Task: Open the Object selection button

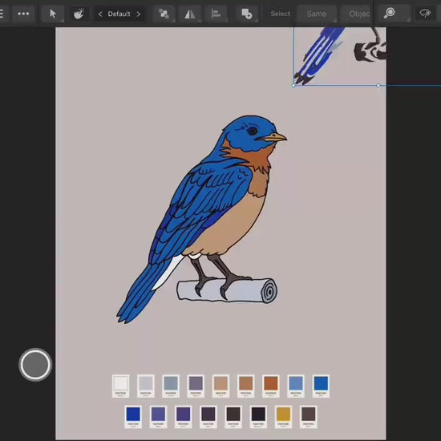Action: [x=356, y=14]
